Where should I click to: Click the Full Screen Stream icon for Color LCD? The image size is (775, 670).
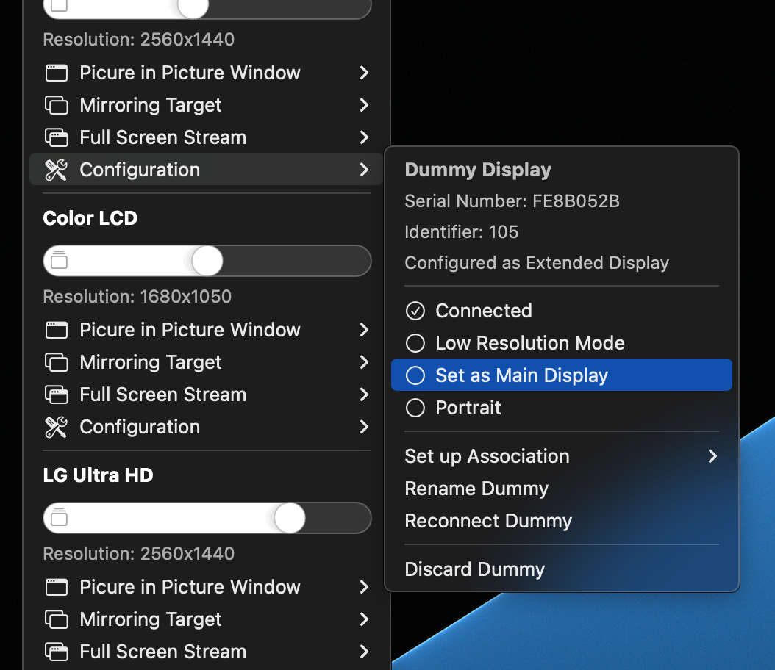(x=57, y=395)
